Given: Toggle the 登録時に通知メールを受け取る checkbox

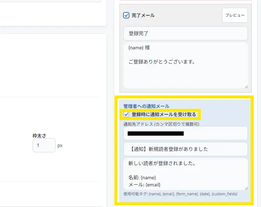Looking at the screenshot, I should coord(126,114).
